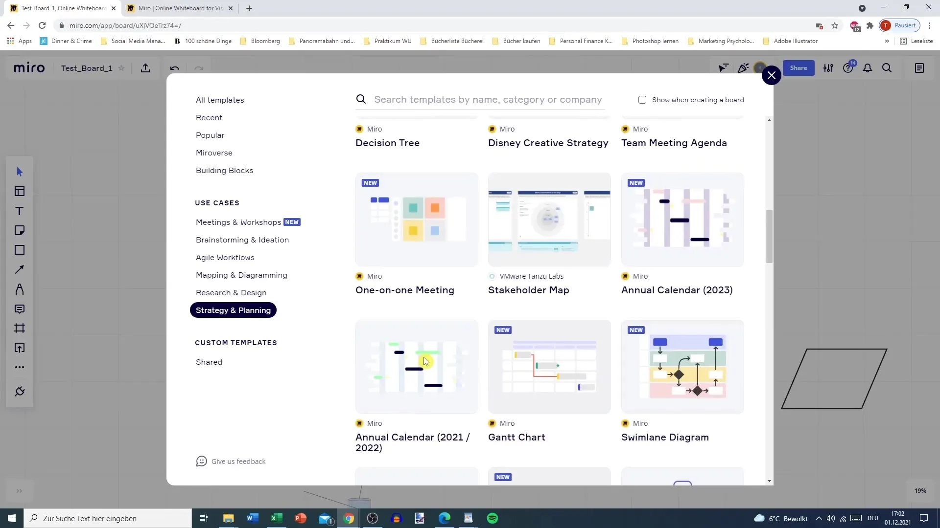Select the Sticky note tool
This screenshot has width=940, height=528.
[20, 230]
